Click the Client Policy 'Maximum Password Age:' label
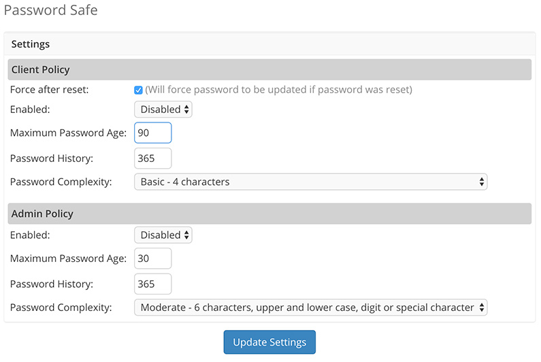 pos(68,133)
